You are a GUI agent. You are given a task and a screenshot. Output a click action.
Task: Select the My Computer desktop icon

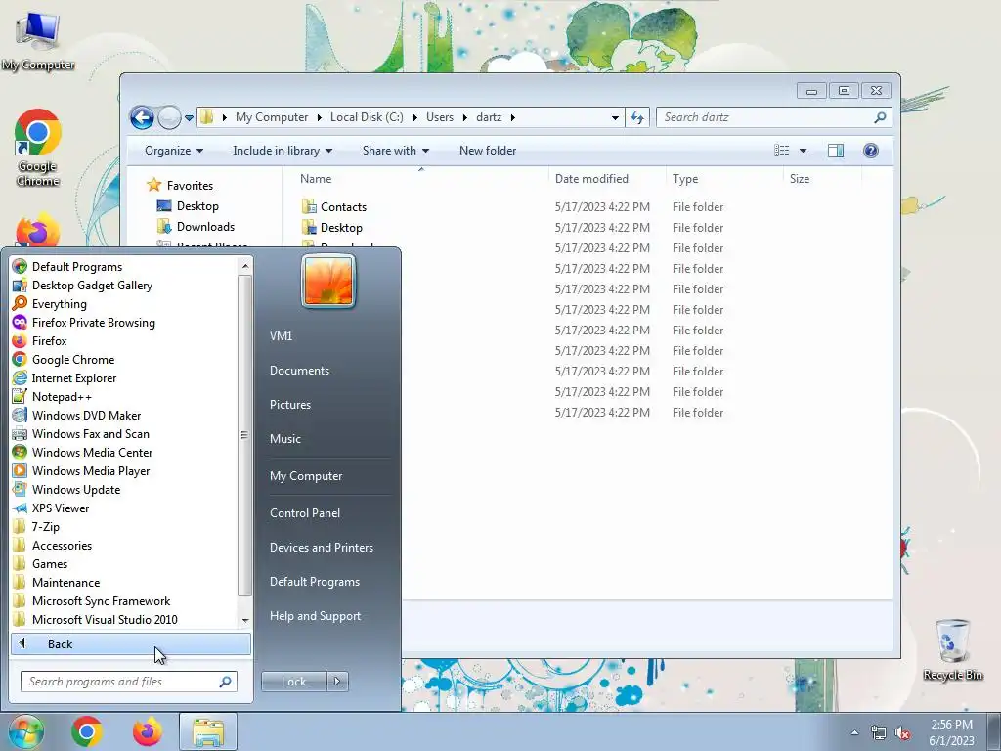(38, 40)
